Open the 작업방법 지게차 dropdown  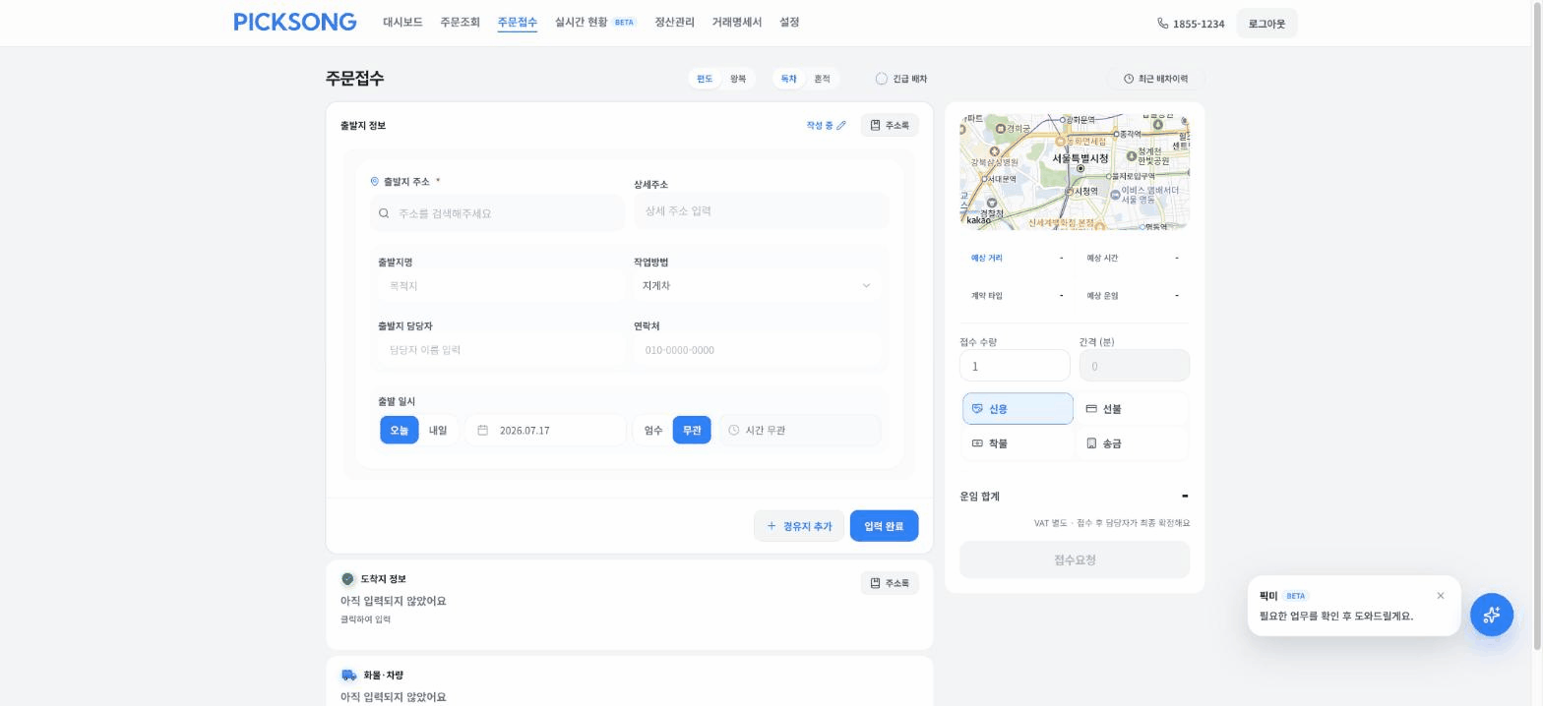tap(756, 285)
